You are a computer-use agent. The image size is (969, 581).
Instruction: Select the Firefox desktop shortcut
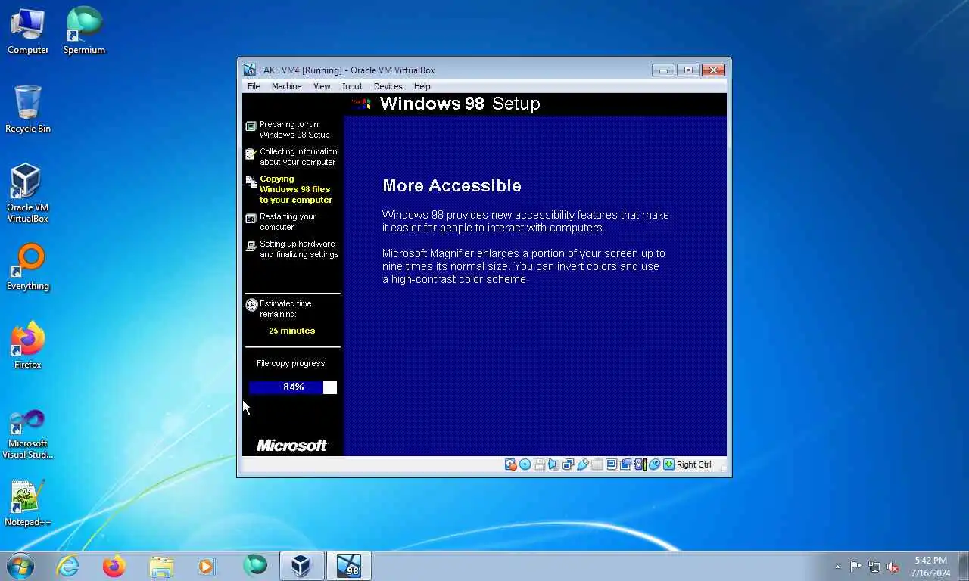click(x=28, y=346)
